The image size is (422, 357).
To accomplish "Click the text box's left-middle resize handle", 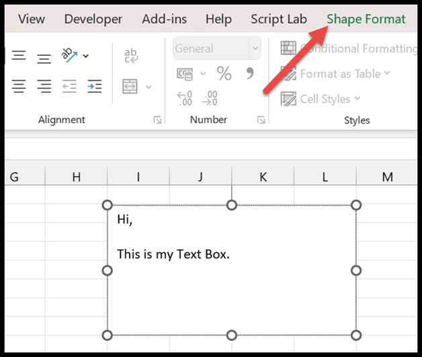I will tap(108, 270).
